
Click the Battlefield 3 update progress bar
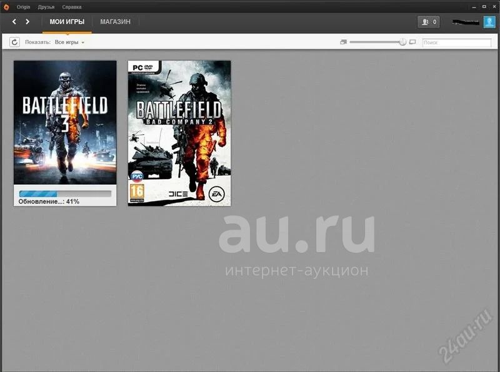[x=65, y=193]
